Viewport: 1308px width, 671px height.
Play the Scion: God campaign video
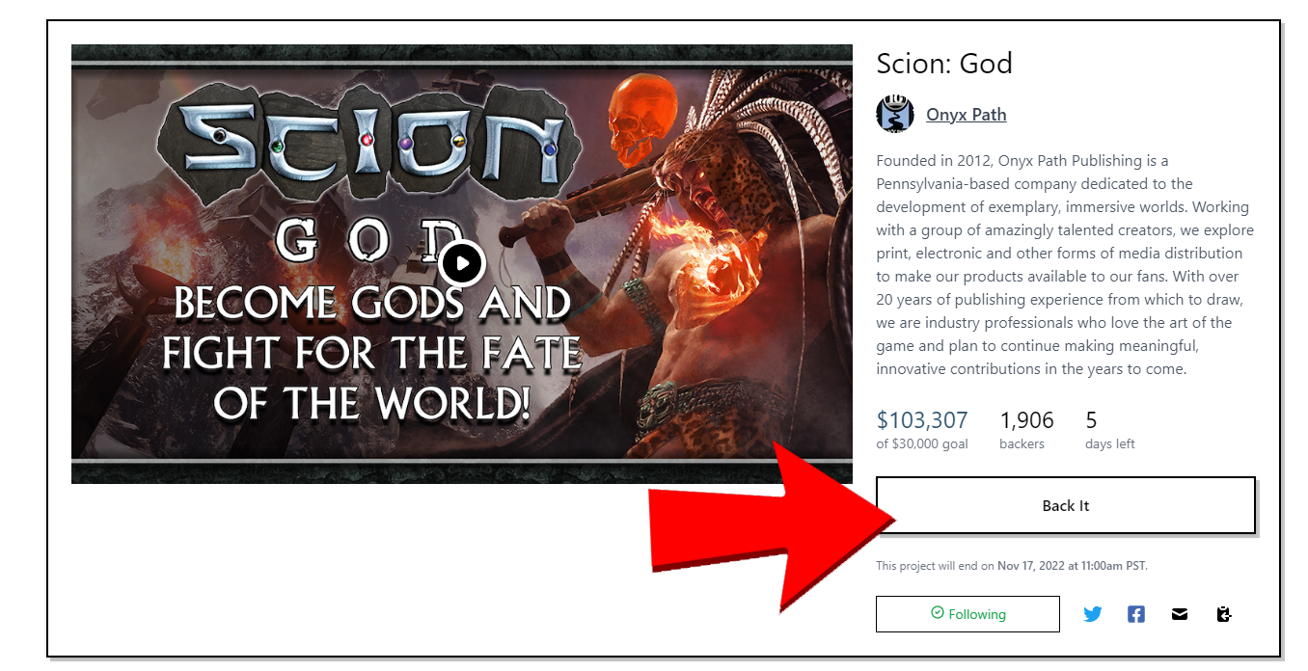pyautogui.click(x=462, y=262)
